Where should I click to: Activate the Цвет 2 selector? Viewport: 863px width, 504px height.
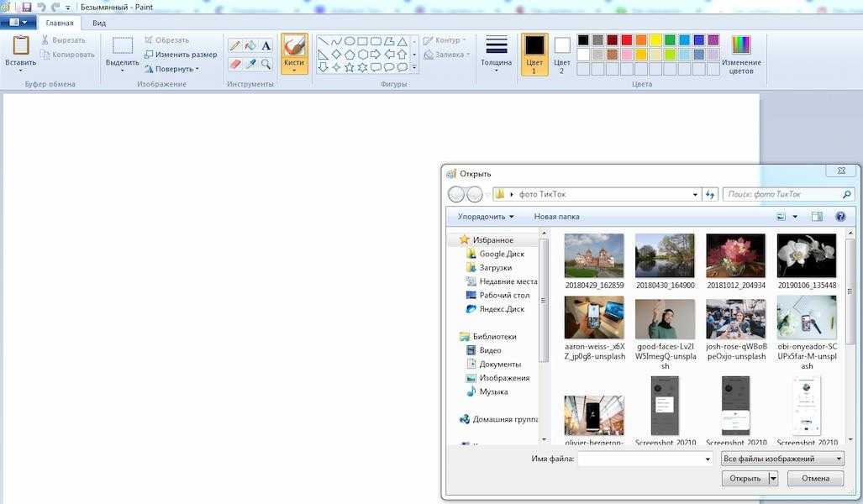[x=561, y=52]
